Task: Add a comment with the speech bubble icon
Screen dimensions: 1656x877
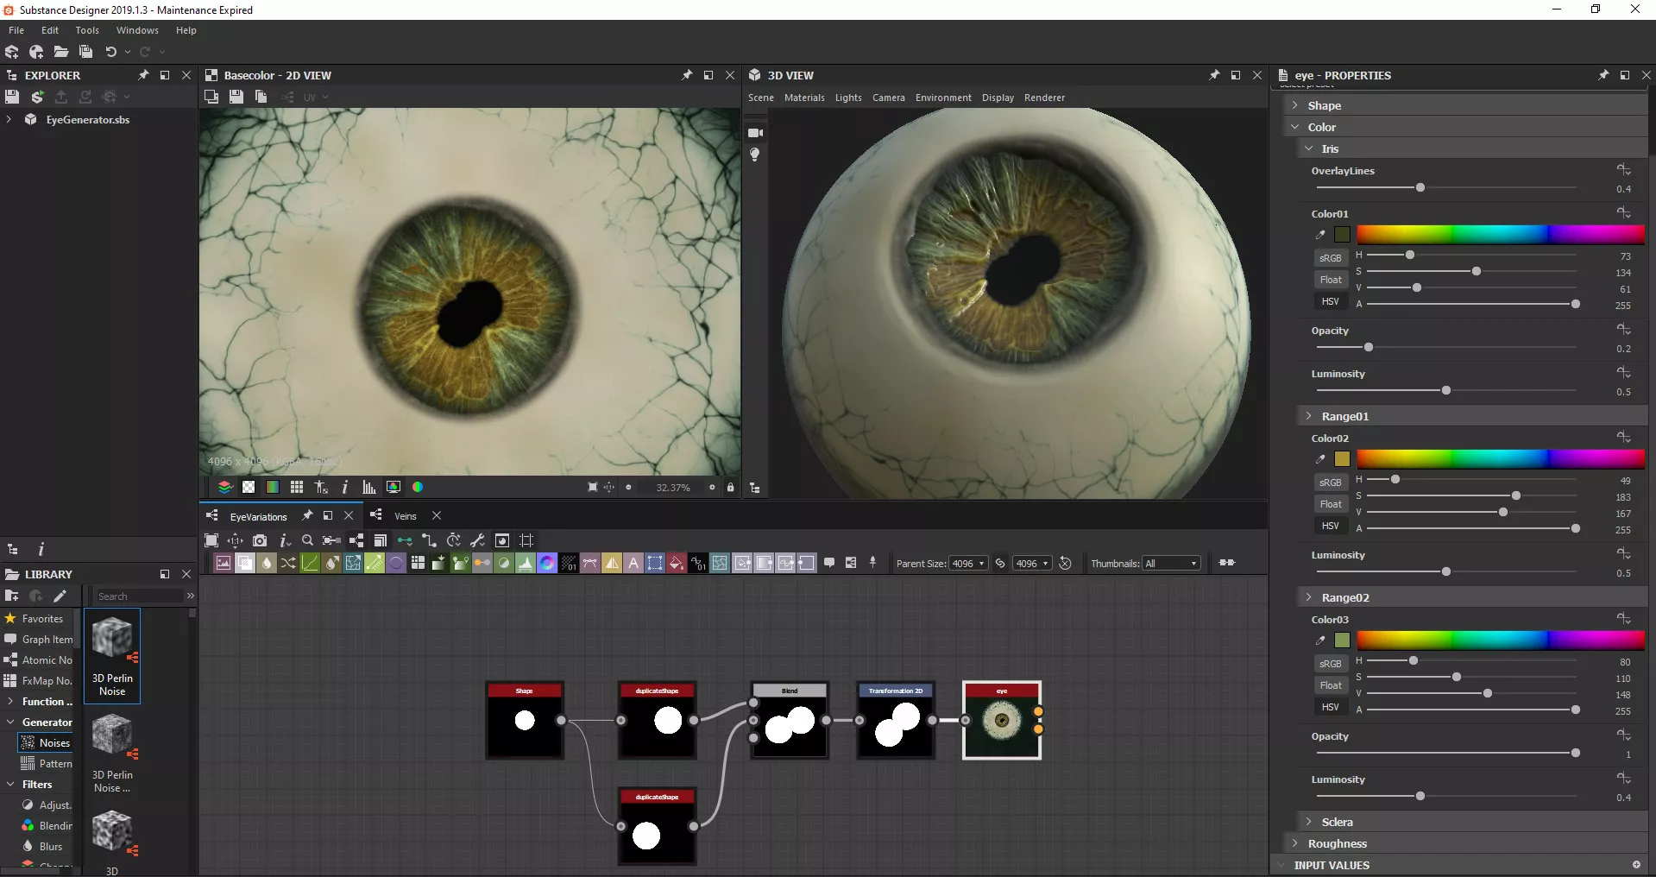Action: (x=829, y=563)
